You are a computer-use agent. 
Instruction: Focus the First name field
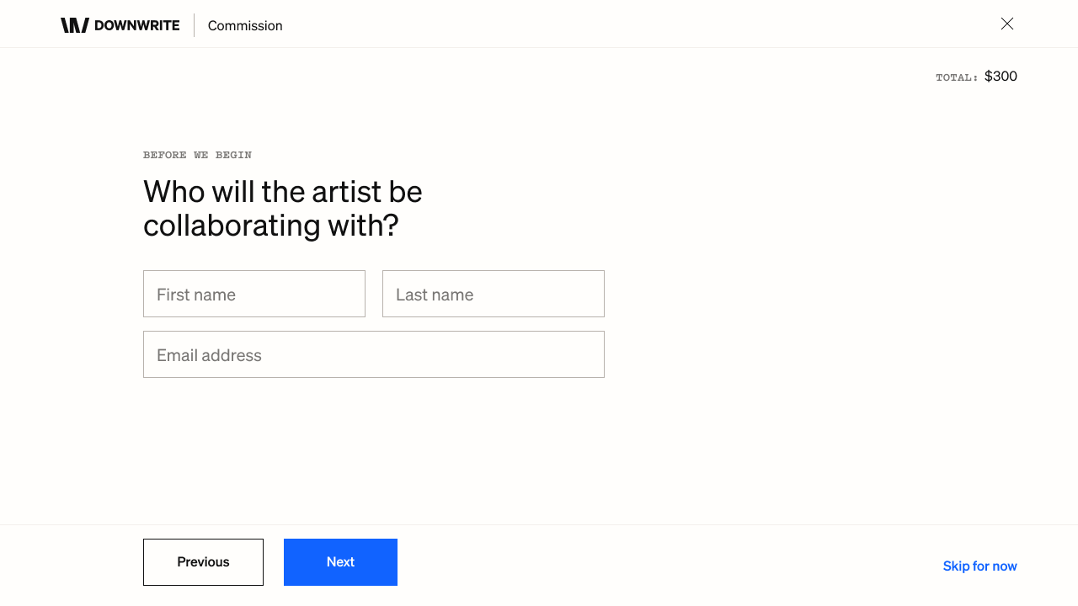pos(253,294)
